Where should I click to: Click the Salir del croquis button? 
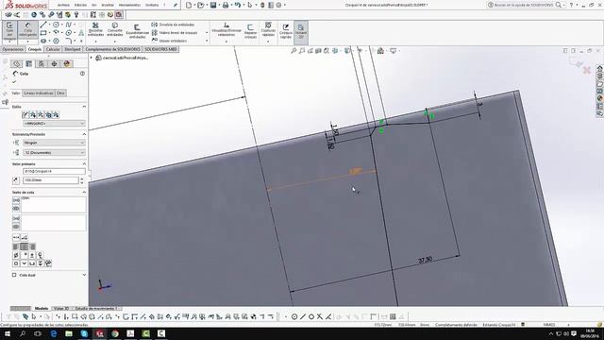[9, 31]
